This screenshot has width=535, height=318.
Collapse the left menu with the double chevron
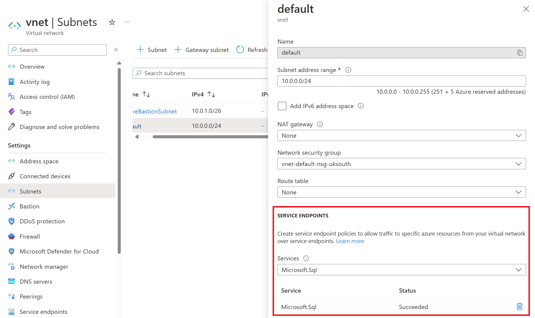pos(116,50)
